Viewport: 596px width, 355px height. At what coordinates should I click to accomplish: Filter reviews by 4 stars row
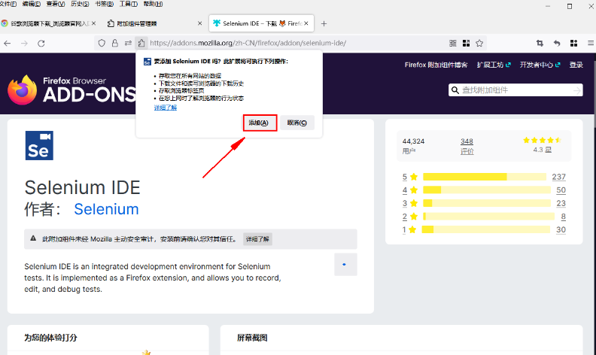click(484, 190)
